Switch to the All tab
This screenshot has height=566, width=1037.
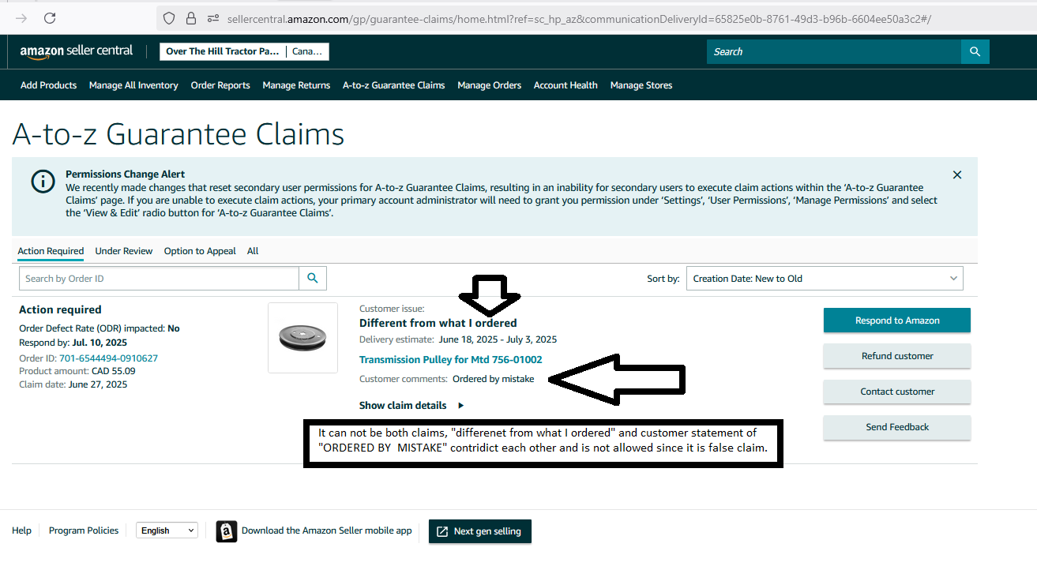coord(253,251)
